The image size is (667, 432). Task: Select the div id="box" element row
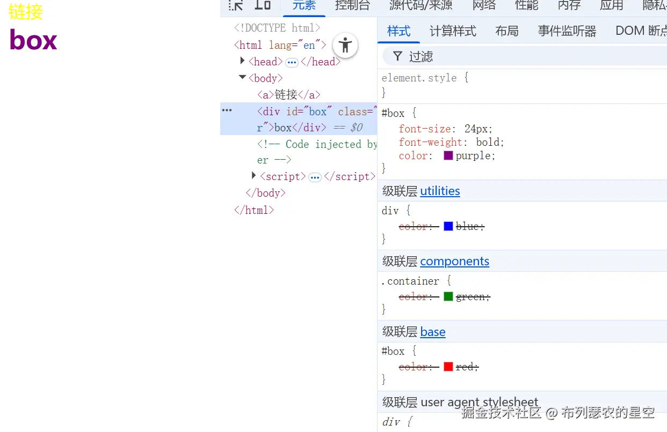(299, 119)
